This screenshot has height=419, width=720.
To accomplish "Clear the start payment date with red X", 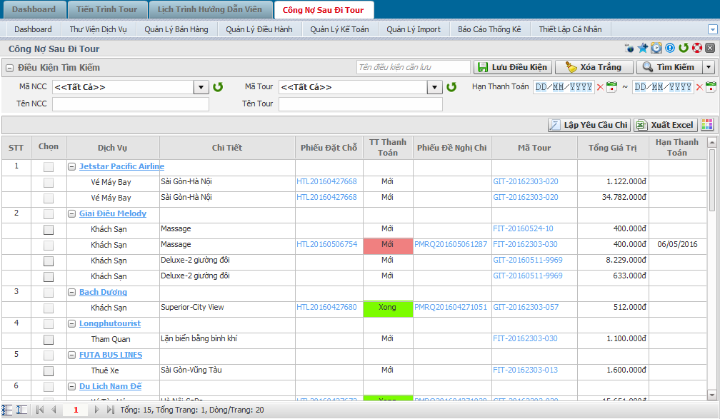I will pyautogui.click(x=600, y=87).
